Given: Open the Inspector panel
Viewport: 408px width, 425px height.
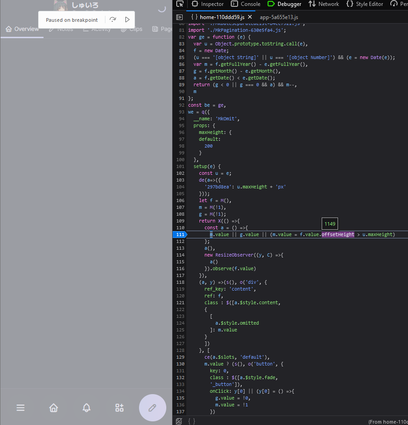Looking at the screenshot, I should pos(208,4).
